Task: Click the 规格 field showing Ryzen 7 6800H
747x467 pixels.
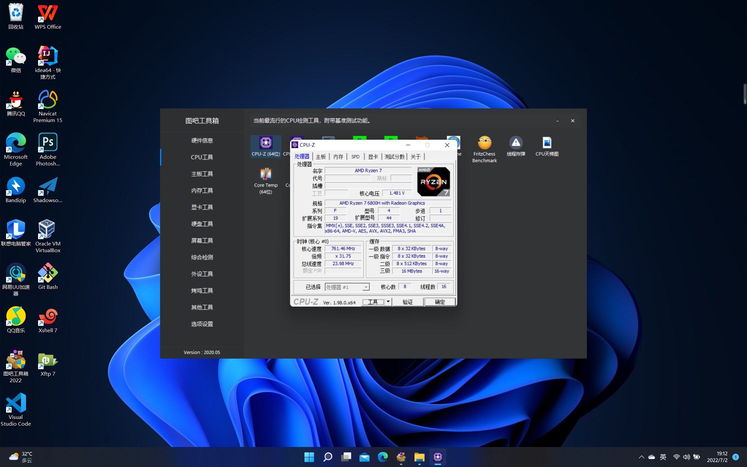Action: 388,203
